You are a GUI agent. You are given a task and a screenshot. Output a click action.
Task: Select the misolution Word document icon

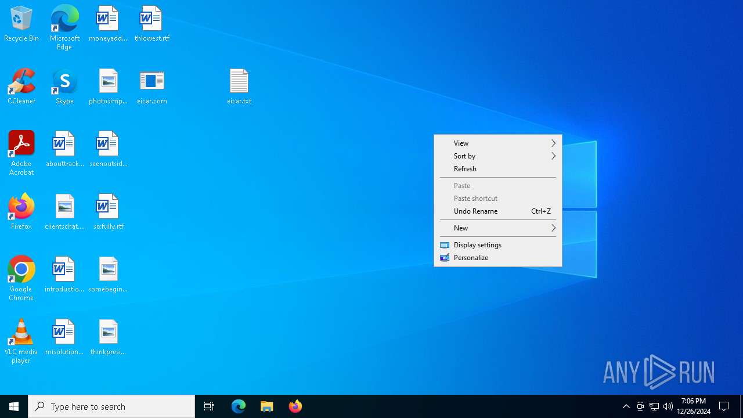click(64, 338)
